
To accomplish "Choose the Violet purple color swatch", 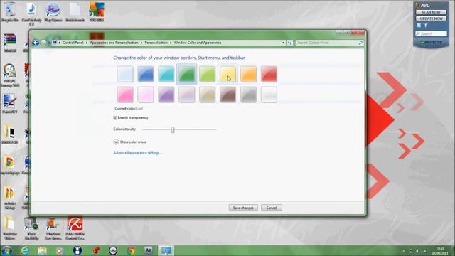I will [x=166, y=95].
